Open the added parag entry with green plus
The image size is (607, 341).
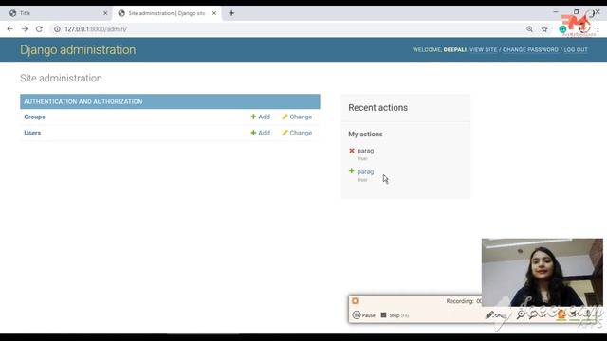point(365,171)
